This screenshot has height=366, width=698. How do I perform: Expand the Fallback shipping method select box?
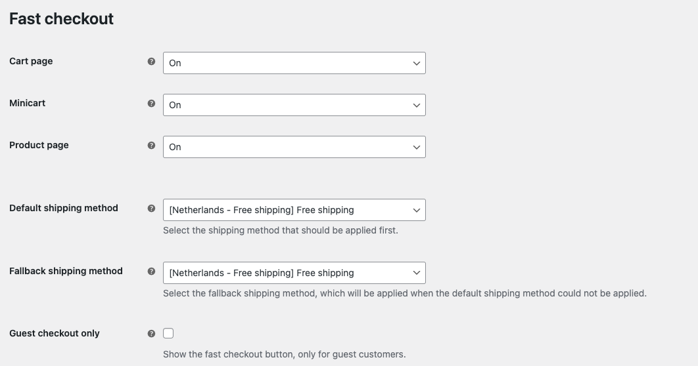point(294,273)
